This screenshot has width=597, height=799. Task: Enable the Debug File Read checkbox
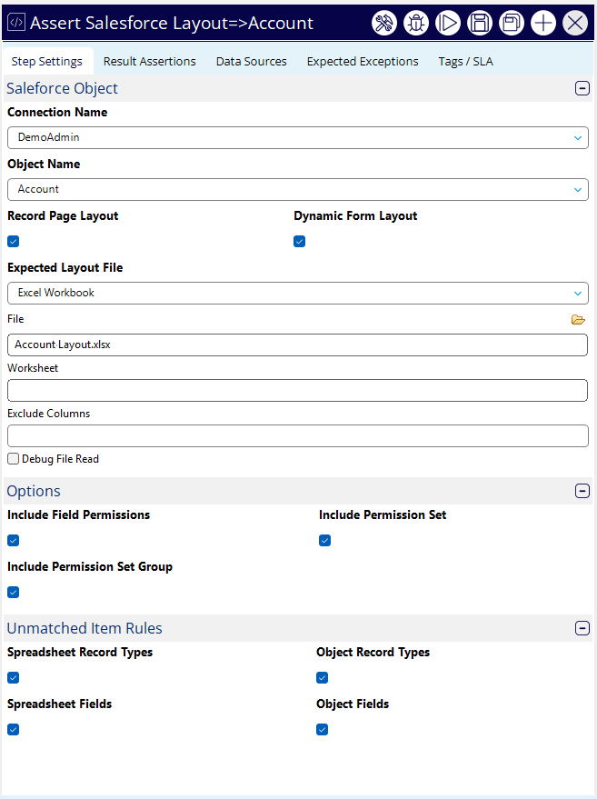click(14, 459)
